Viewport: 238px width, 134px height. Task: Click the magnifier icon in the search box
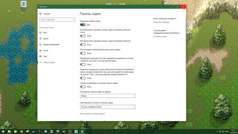tap(73, 20)
